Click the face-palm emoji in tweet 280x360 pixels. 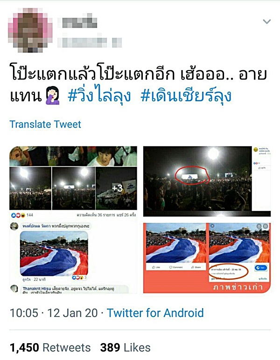(53, 95)
